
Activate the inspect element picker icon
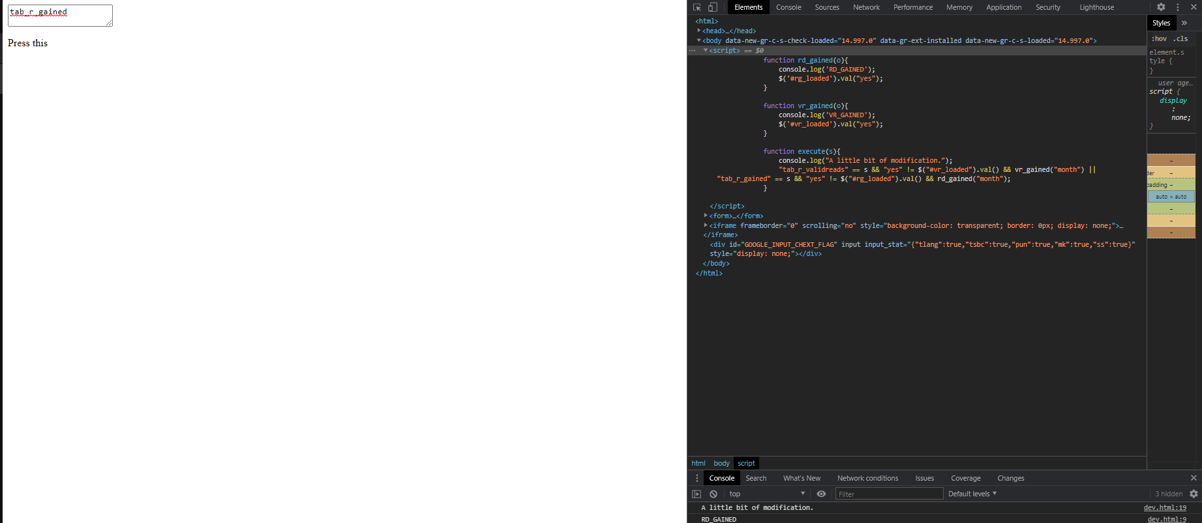coord(697,7)
